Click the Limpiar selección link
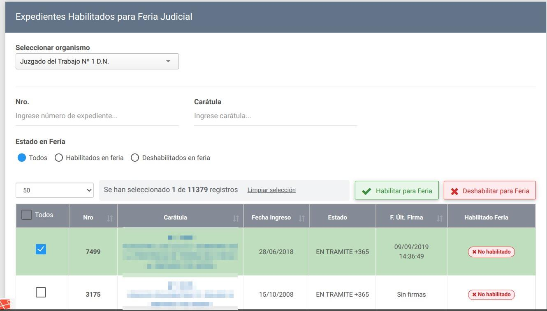 271,190
